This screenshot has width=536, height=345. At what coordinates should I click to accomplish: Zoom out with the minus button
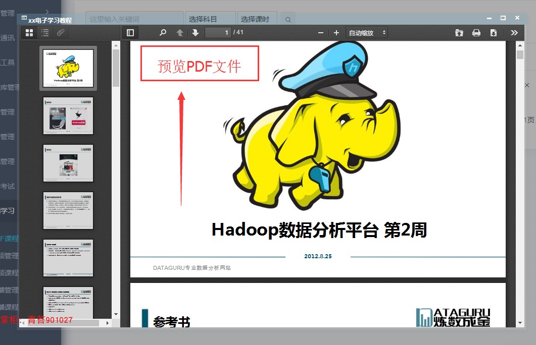click(321, 33)
